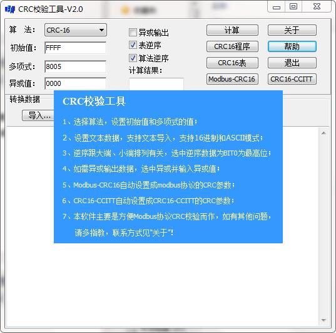Enable the 异或输出 checkbox
The image size is (336, 333).
pyautogui.click(x=133, y=33)
